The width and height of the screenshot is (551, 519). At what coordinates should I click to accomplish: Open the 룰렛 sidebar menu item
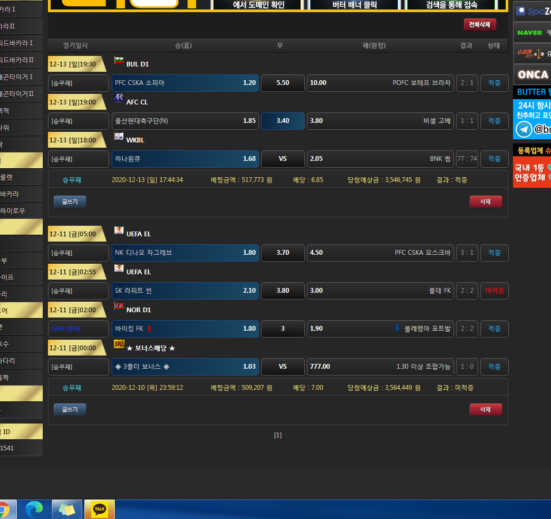tap(21, 177)
